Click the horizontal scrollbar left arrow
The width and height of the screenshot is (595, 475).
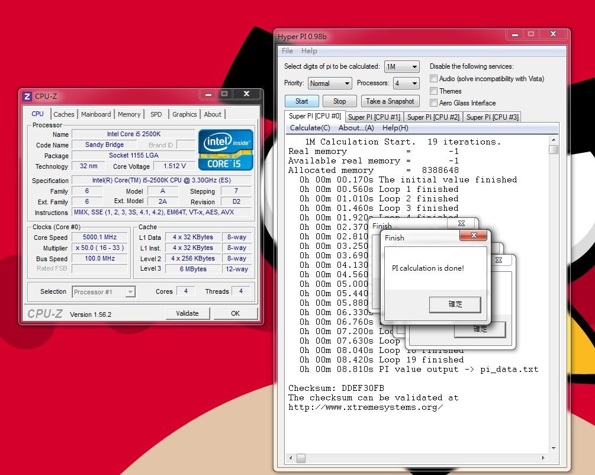[291, 458]
